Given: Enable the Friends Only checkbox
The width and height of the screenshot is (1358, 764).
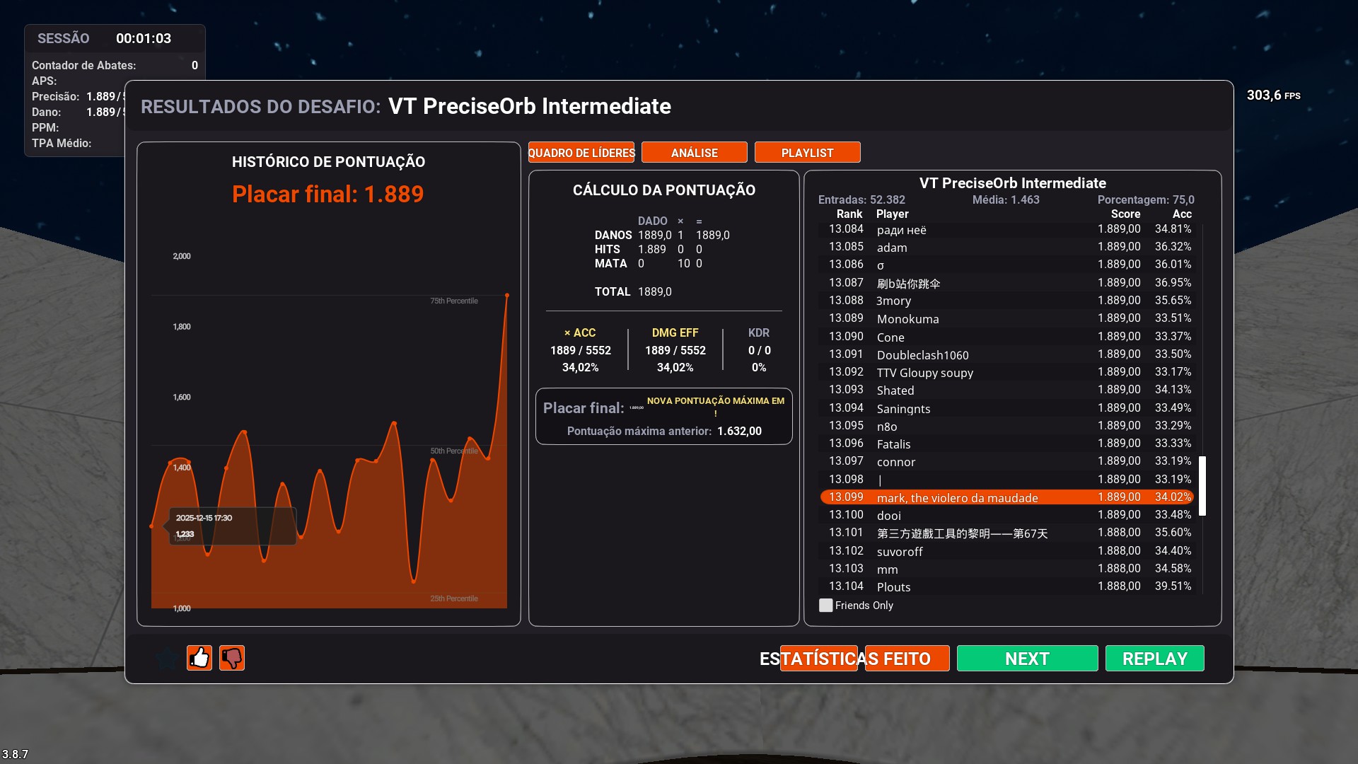Looking at the screenshot, I should [x=825, y=606].
